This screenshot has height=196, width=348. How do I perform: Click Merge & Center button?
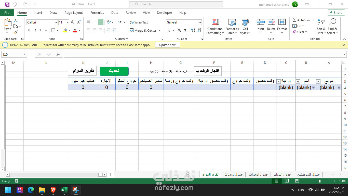tap(143, 30)
